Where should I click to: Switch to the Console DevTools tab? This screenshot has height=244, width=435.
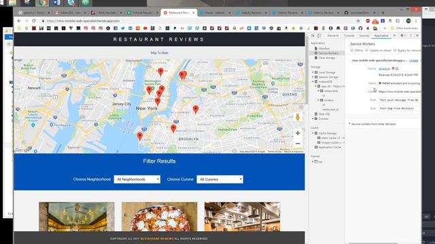[x=349, y=35]
